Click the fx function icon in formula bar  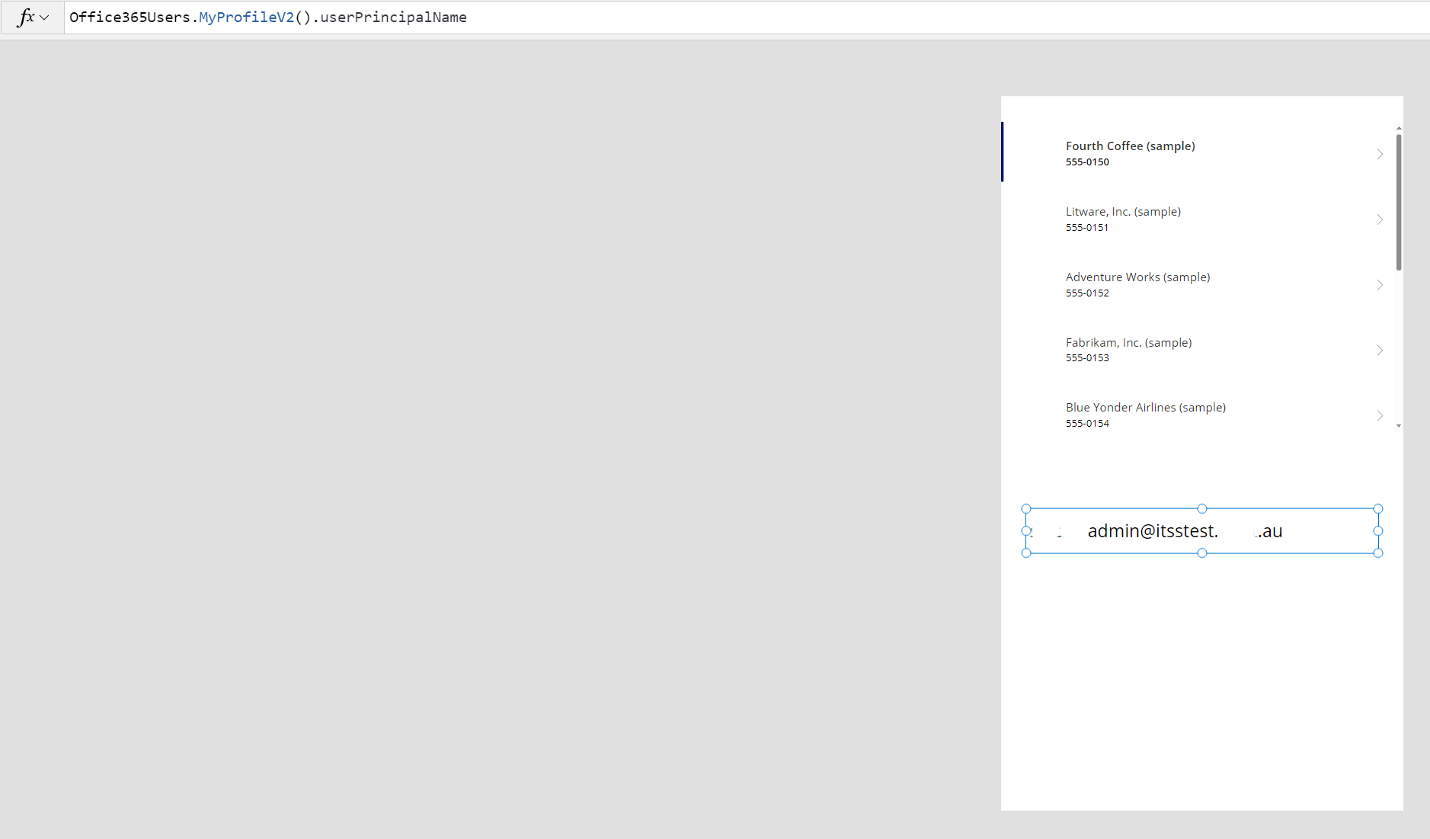pyautogui.click(x=25, y=17)
